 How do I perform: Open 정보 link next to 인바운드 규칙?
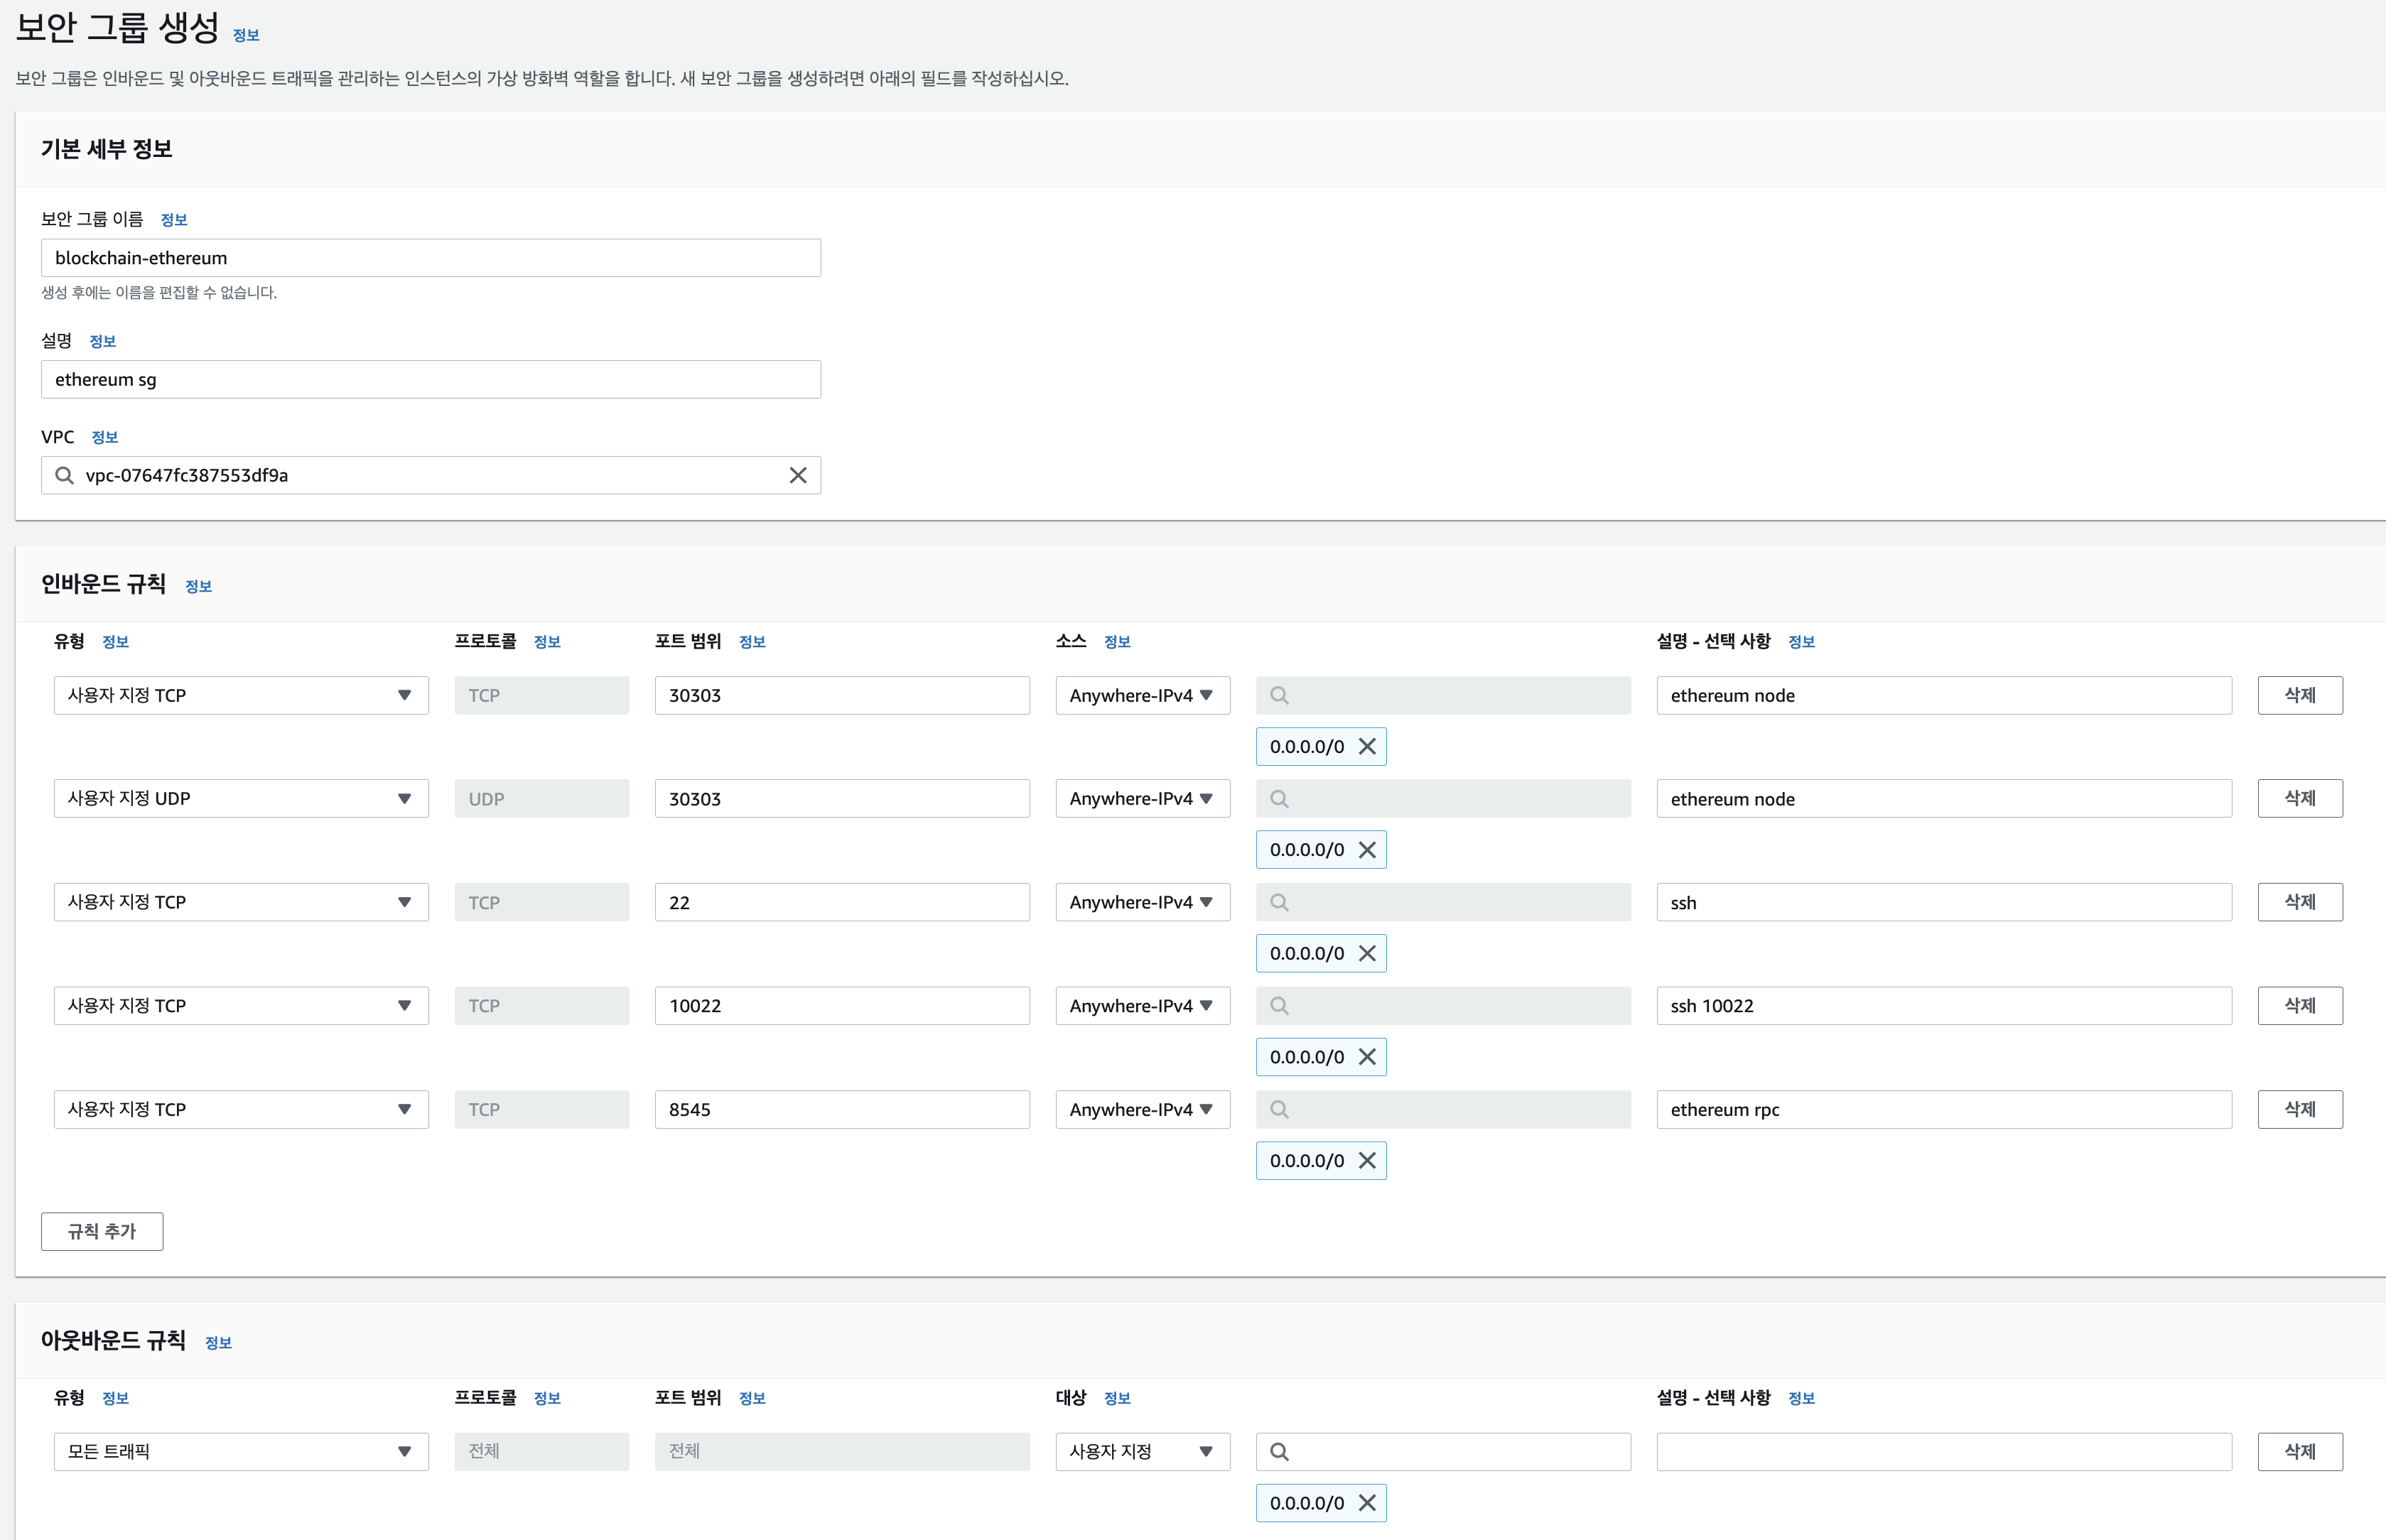click(198, 587)
